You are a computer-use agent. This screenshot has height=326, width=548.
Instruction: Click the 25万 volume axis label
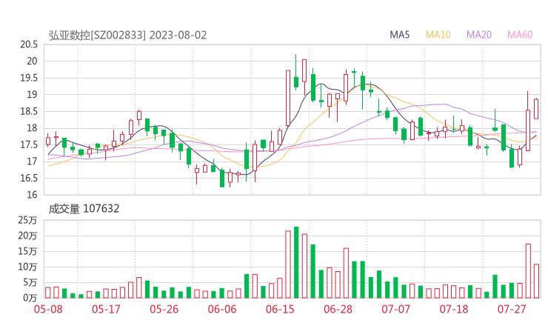point(27,220)
